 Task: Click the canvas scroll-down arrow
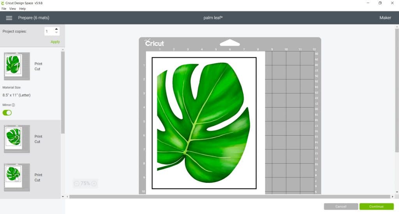[x=397, y=193]
